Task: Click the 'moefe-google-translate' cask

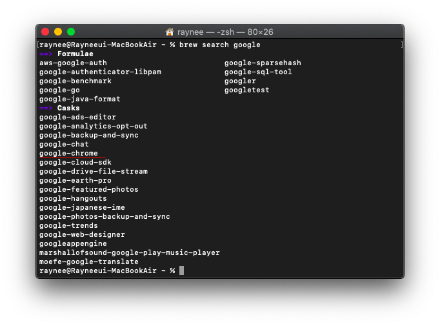Action: (x=88, y=261)
